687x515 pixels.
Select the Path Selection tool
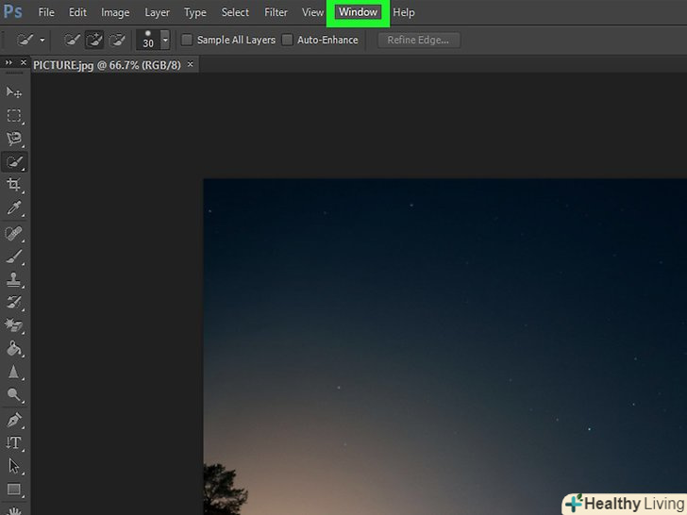tap(13, 466)
